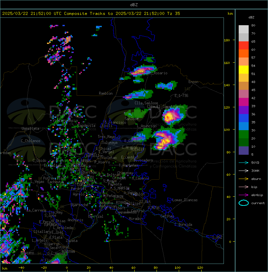Screen dimensions: 268x272
Task: Click the '12_Oct' place label
Action: click(x=145, y=202)
